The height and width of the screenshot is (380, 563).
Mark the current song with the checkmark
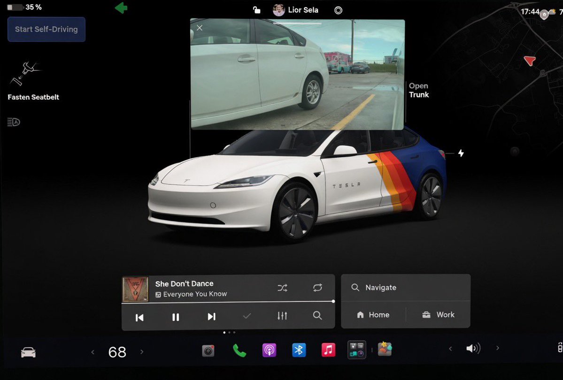click(x=247, y=316)
